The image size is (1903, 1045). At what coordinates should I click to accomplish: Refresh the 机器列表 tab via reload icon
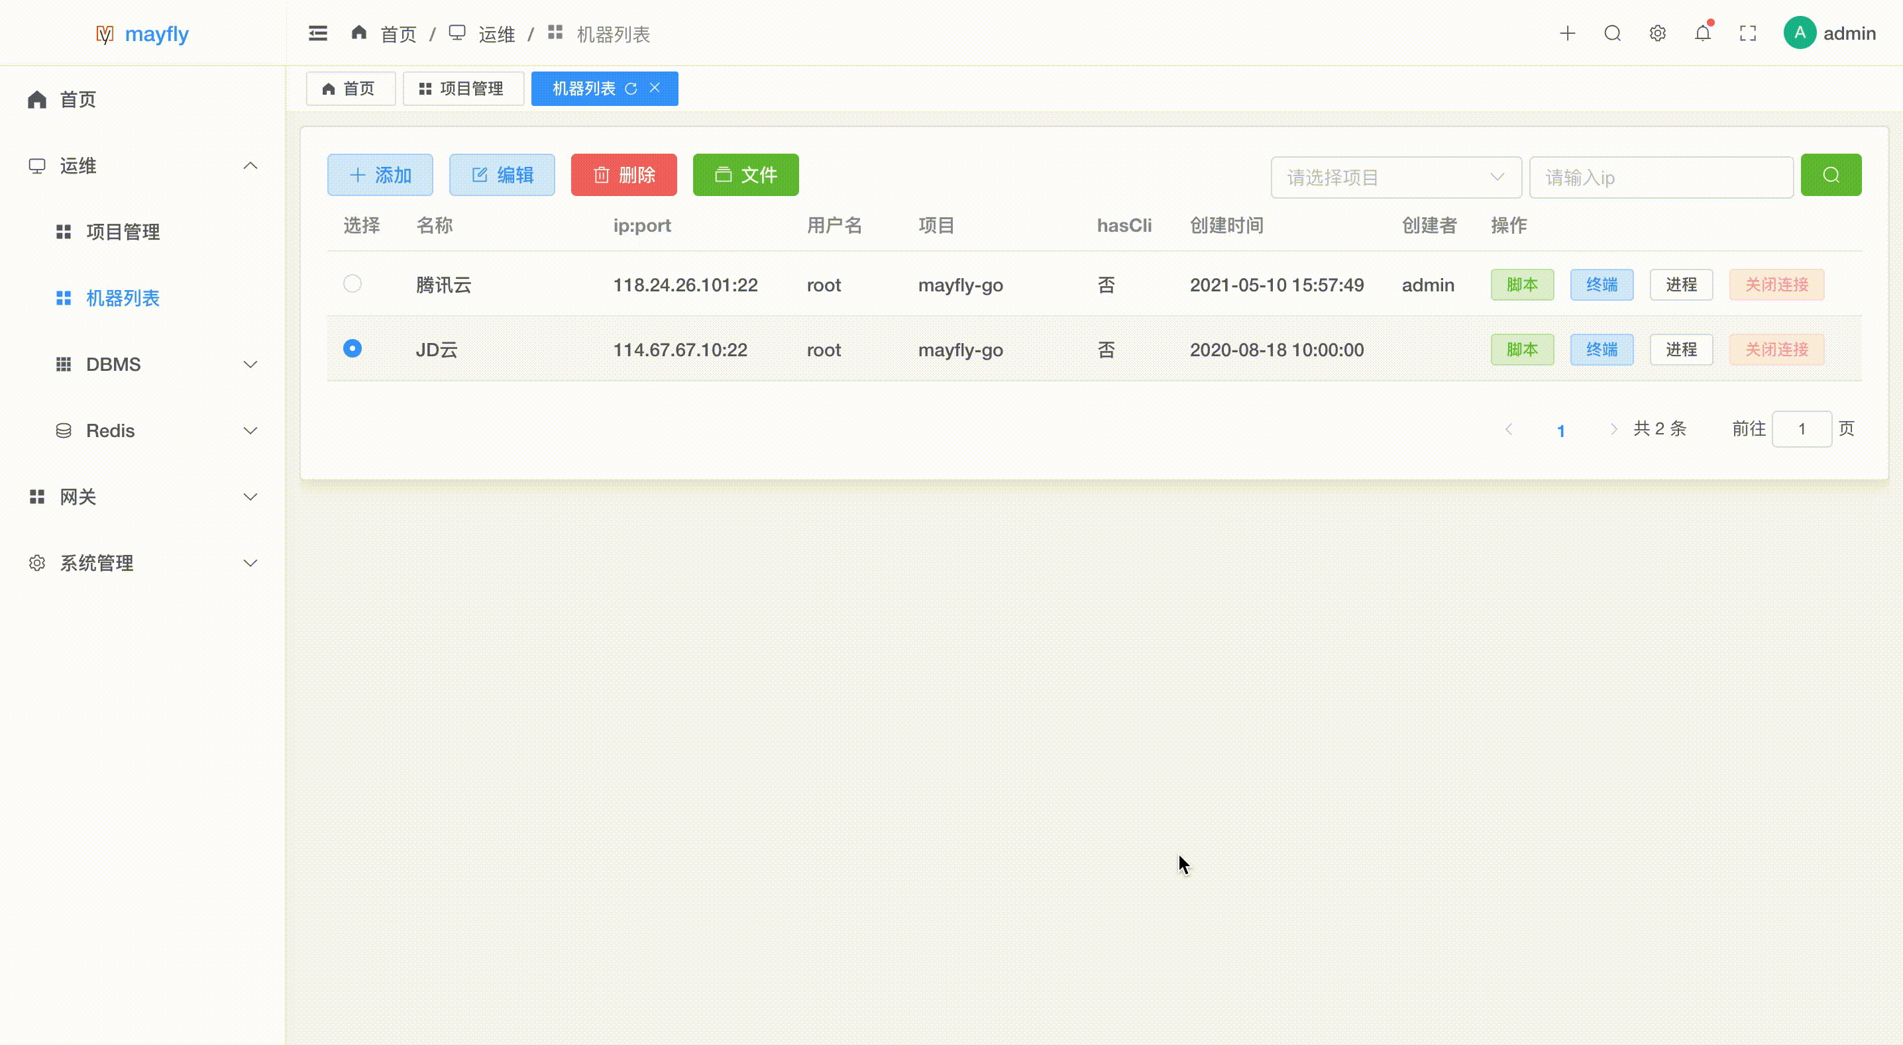631,89
